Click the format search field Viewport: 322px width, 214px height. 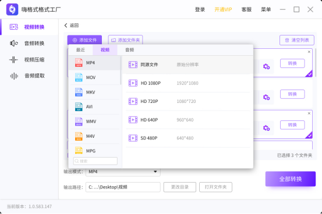pos(95,161)
